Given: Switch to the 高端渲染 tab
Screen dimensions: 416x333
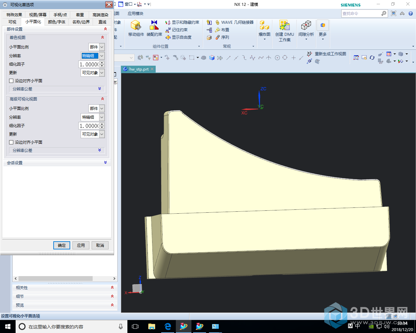Looking at the screenshot, I should pyautogui.click(x=100, y=15).
